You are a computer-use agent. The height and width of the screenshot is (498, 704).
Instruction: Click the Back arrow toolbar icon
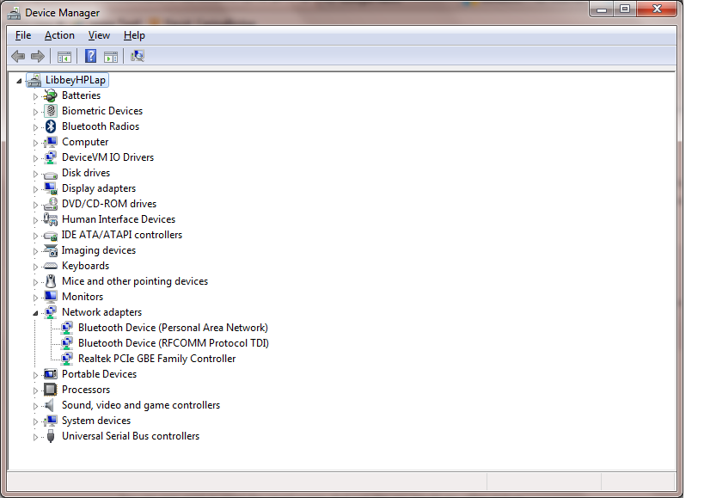[x=18, y=56]
